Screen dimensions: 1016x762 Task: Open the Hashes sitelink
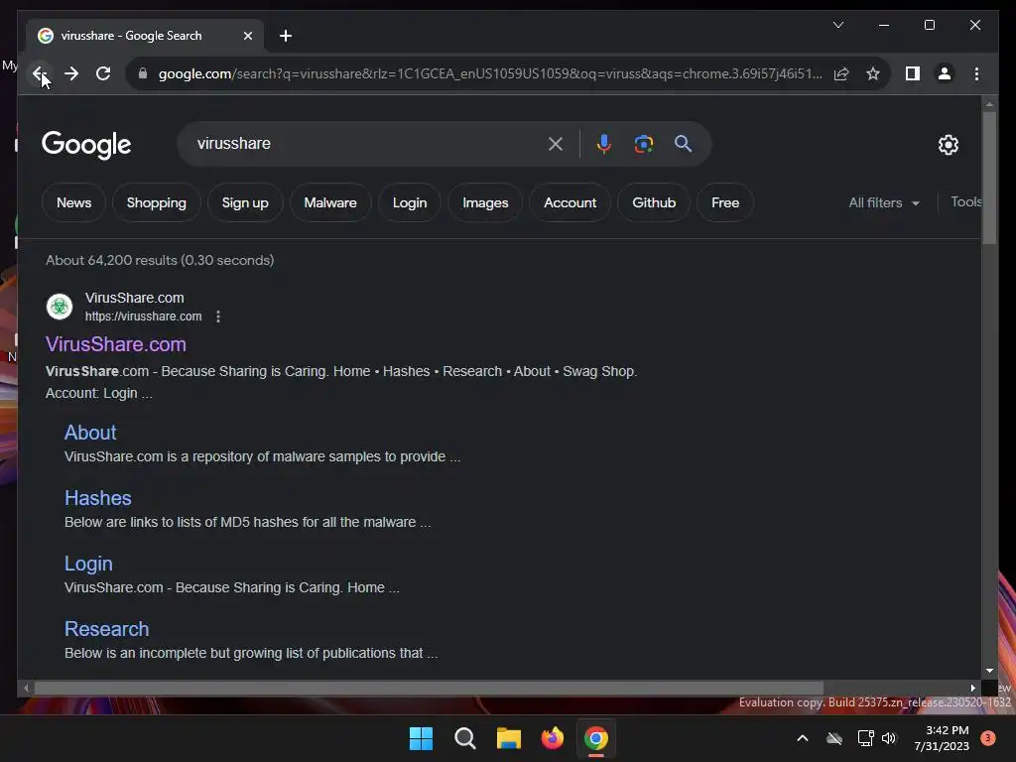coord(98,498)
